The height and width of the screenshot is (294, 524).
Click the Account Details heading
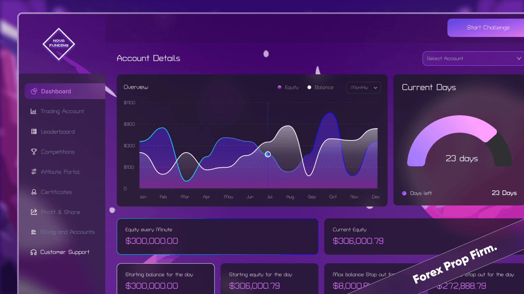click(148, 58)
